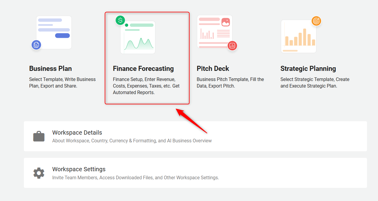378x201 pixels.
Task: Click the blue document badge icon on Business Plan
Action: [36, 45]
